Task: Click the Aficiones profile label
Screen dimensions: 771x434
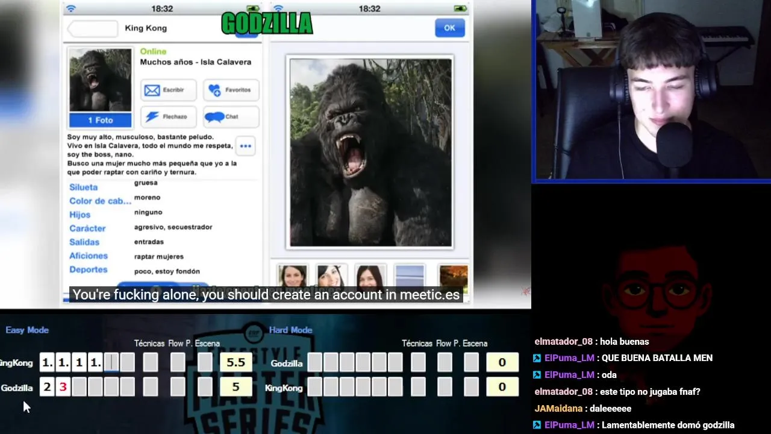Action: [x=89, y=256]
